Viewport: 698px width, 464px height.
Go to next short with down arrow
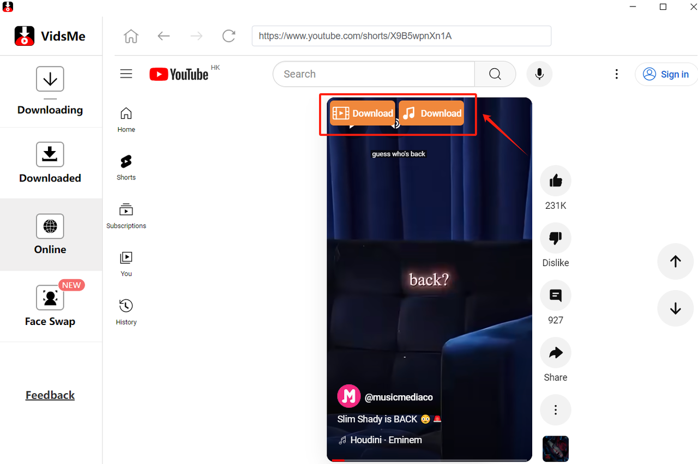(676, 309)
